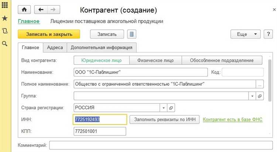Close the Контрагент creation form
The height and width of the screenshot is (152, 277).
274,10
